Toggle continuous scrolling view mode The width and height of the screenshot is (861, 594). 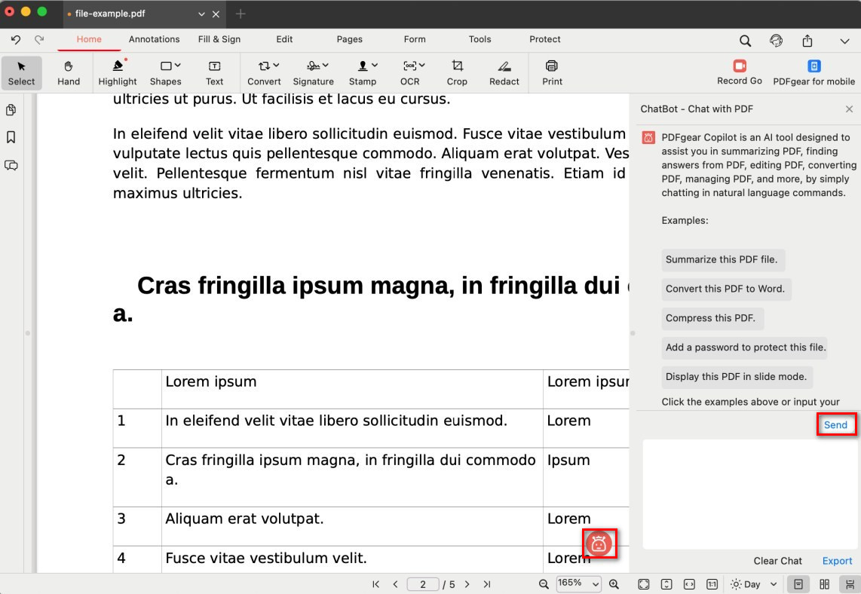pyautogui.click(x=847, y=584)
